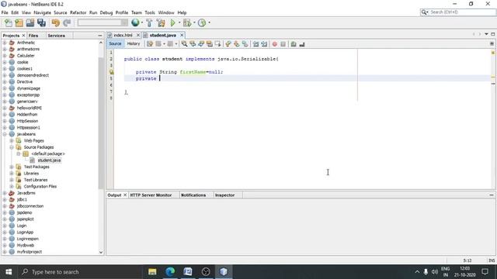Click the Search field at top right
Screen dimensions: 497x279
[x=458, y=12]
